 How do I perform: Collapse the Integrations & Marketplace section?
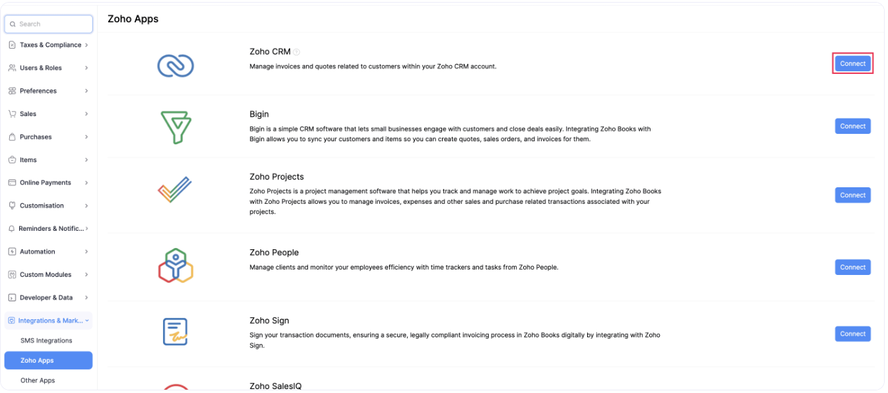tap(49, 320)
